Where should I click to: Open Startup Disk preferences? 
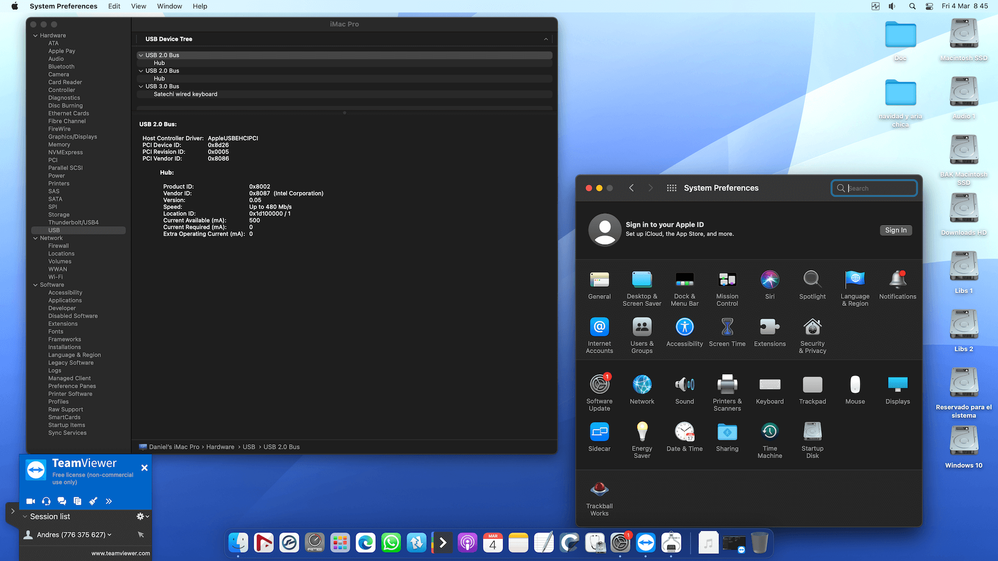click(x=812, y=440)
